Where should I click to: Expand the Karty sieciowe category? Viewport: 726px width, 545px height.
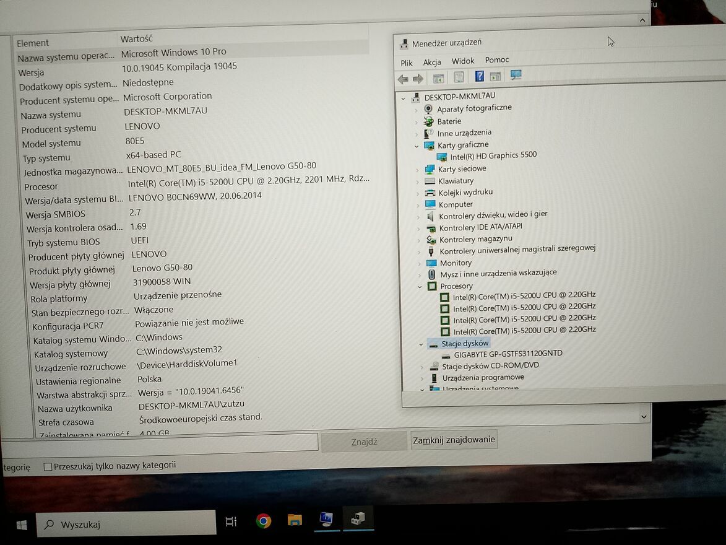(418, 169)
